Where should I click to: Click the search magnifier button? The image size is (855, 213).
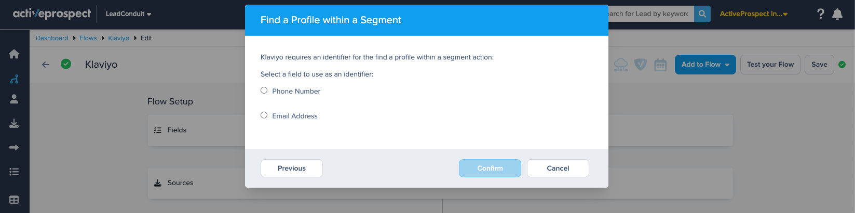pyautogui.click(x=702, y=14)
